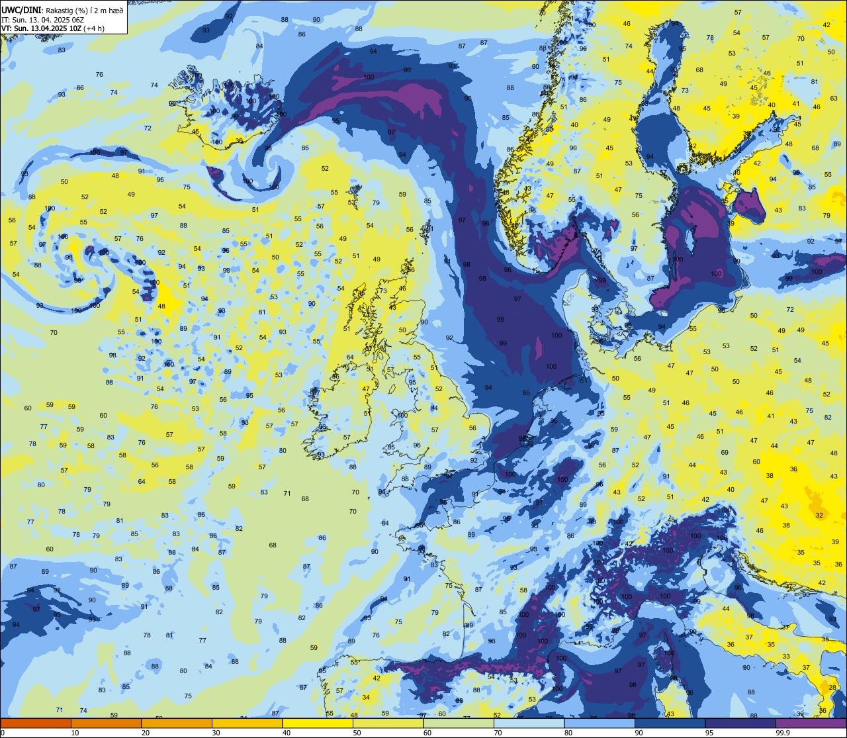Image resolution: width=847 pixels, height=738 pixels.
Task: Select the pale yellow 50–60 legend swatch
Action: (388, 723)
